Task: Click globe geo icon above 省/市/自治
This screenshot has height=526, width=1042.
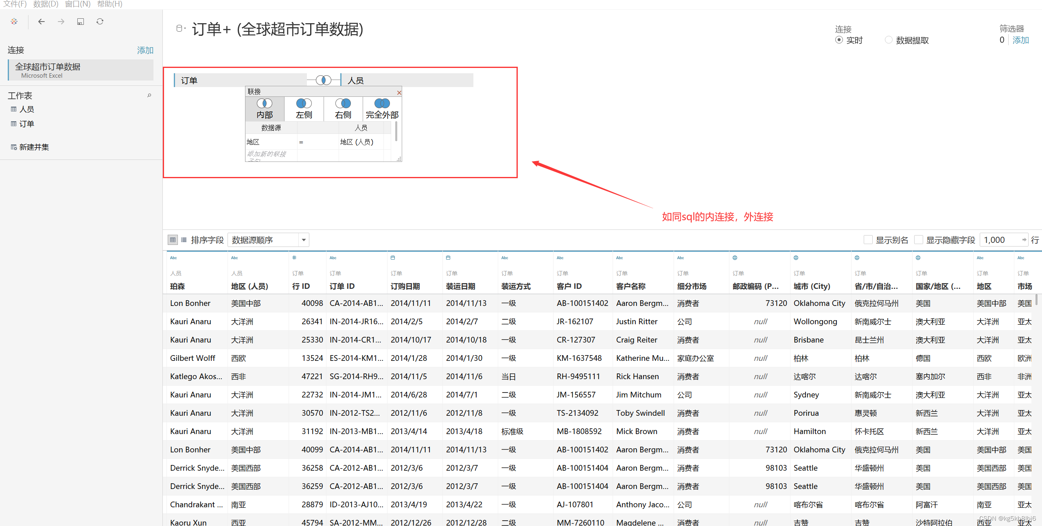Action: (857, 258)
